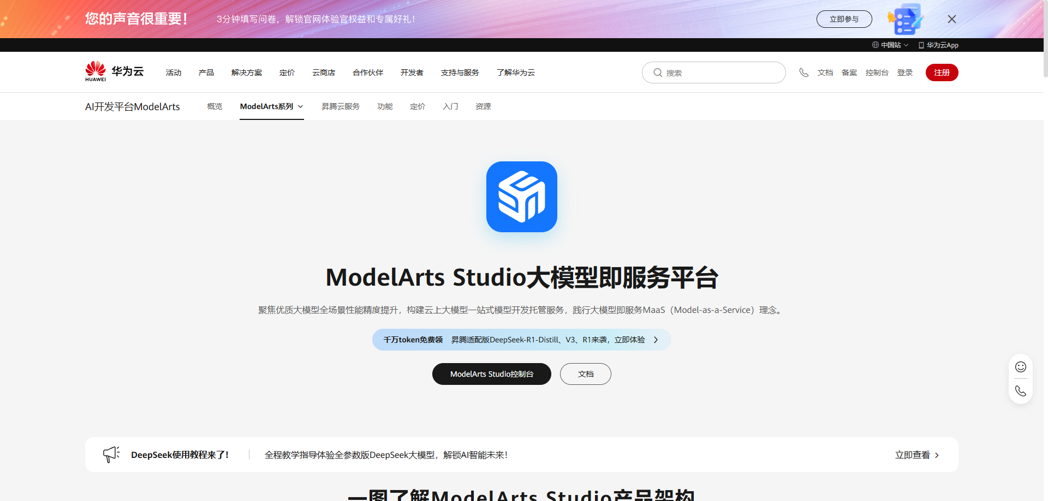
Task: Click the megaphone announcement icon
Action: [111, 454]
